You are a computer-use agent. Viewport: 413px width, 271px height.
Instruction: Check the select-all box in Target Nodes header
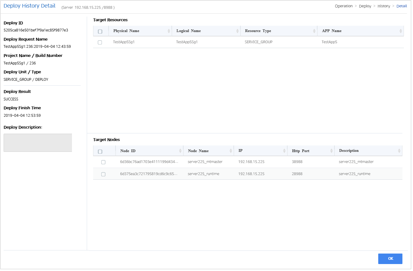pos(100,152)
